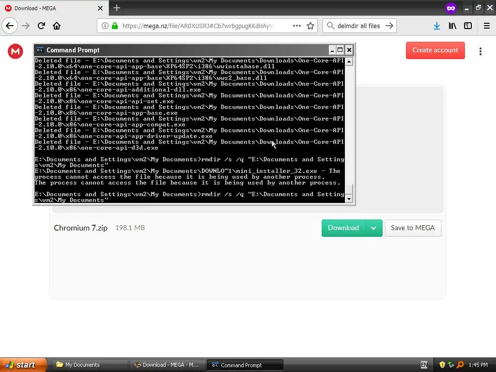Click the Command Prompt title bar icon

point(40,50)
